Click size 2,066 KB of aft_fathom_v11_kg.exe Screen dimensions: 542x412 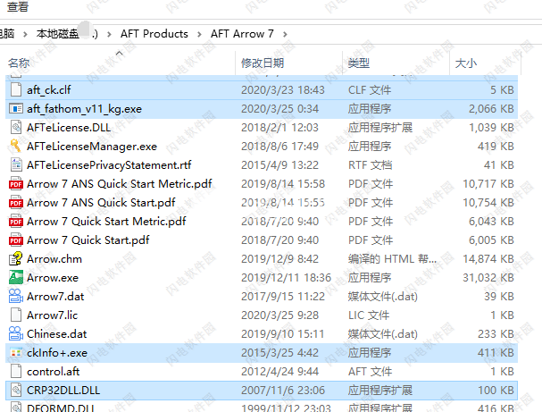pyautogui.click(x=491, y=109)
